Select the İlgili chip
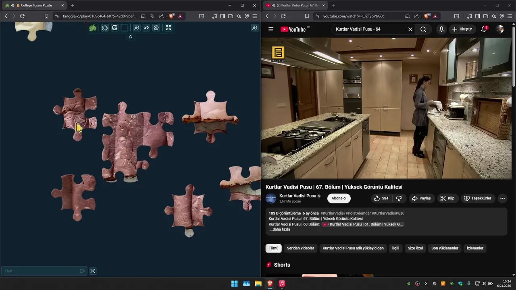This screenshot has height=290, width=516. [x=396, y=248]
